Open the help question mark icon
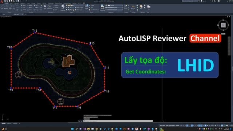233x131 pixels. tap(219, 1)
